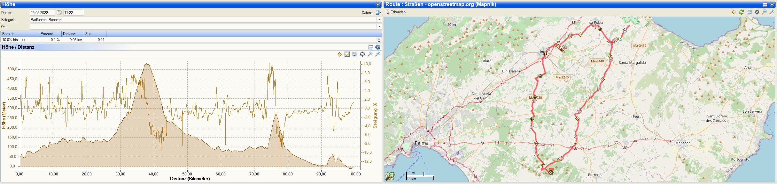Refresh the route map with green arrows

click(x=742, y=12)
